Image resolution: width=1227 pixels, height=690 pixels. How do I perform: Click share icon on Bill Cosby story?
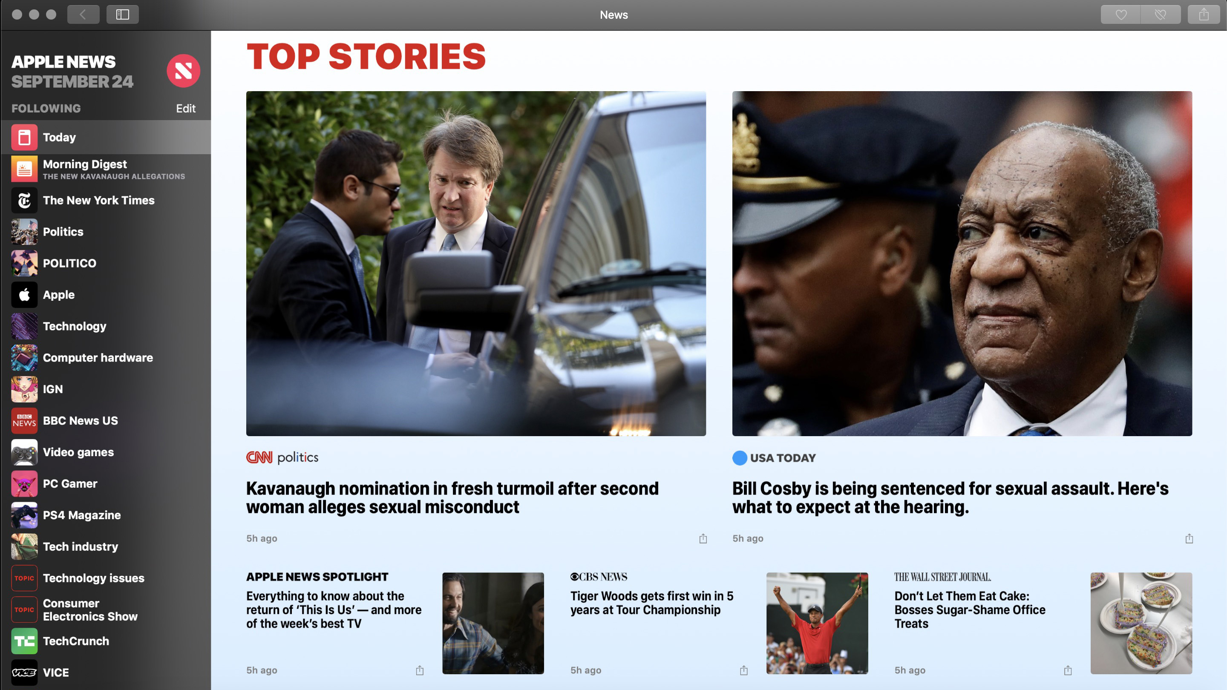tap(1189, 538)
